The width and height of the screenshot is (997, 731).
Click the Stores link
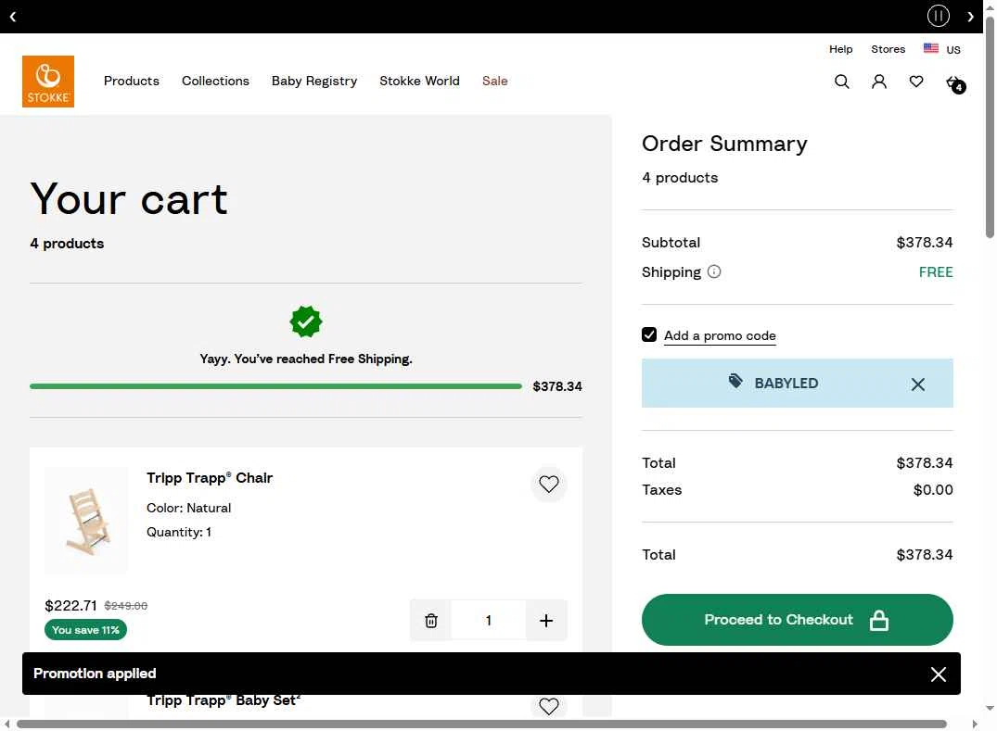point(888,49)
